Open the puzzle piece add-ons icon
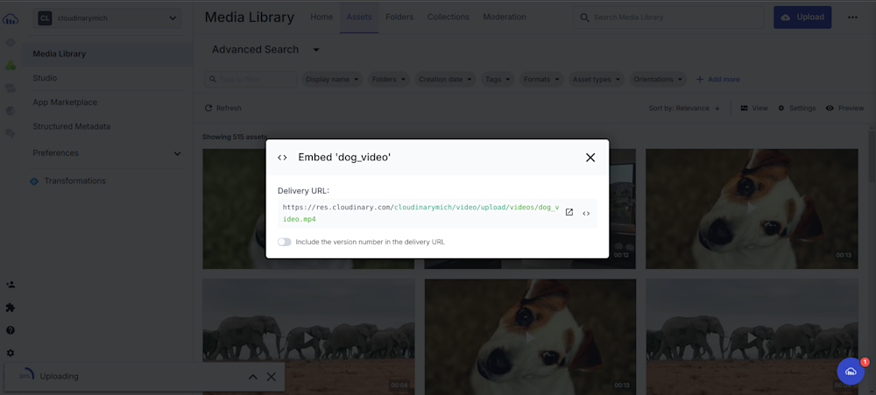The height and width of the screenshot is (395, 876). coord(10,307)
